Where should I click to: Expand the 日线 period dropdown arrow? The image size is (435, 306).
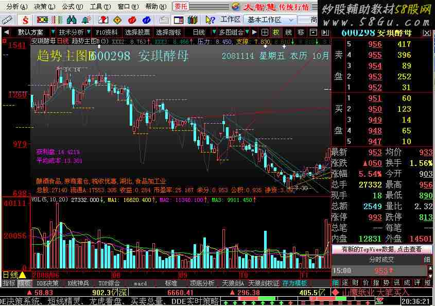(214, 32)
